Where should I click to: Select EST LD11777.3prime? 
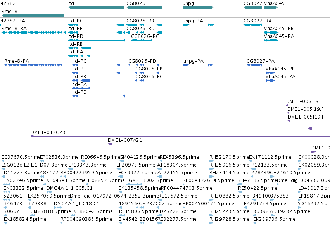coord(3,177)
